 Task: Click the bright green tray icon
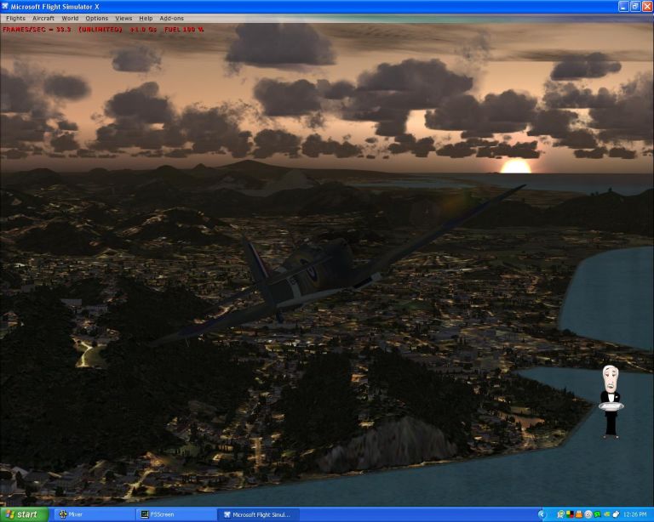point(597,514)
